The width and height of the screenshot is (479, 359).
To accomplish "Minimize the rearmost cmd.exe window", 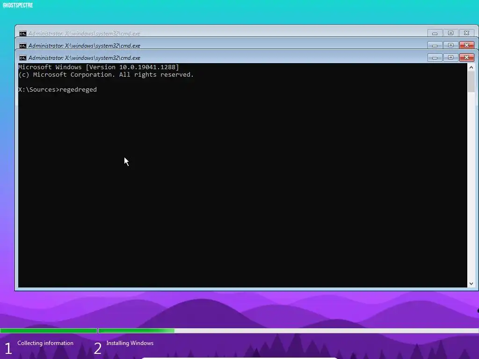I will click(435, 33).
